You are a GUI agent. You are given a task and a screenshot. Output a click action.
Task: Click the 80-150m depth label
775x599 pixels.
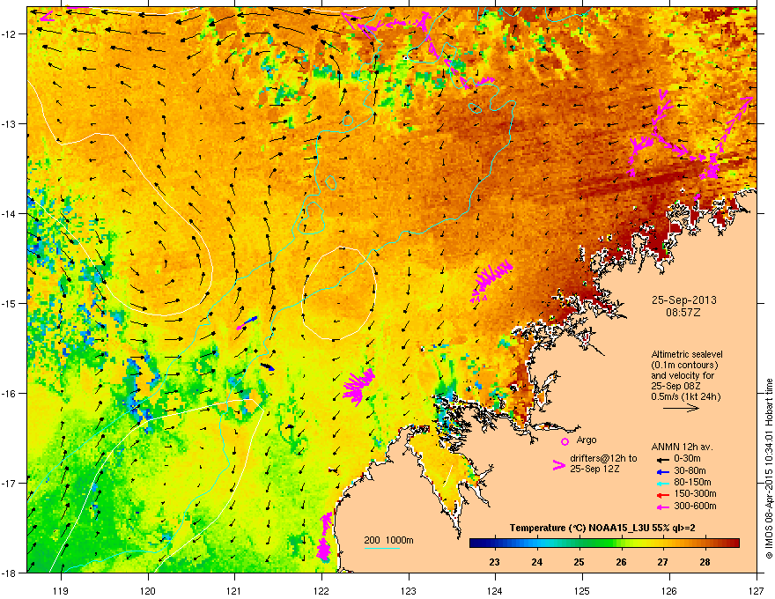coord(692,483)
